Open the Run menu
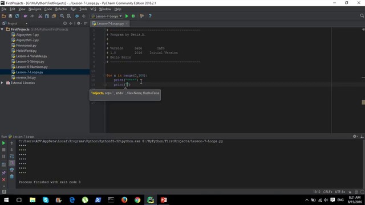 [x=74, y=9]
